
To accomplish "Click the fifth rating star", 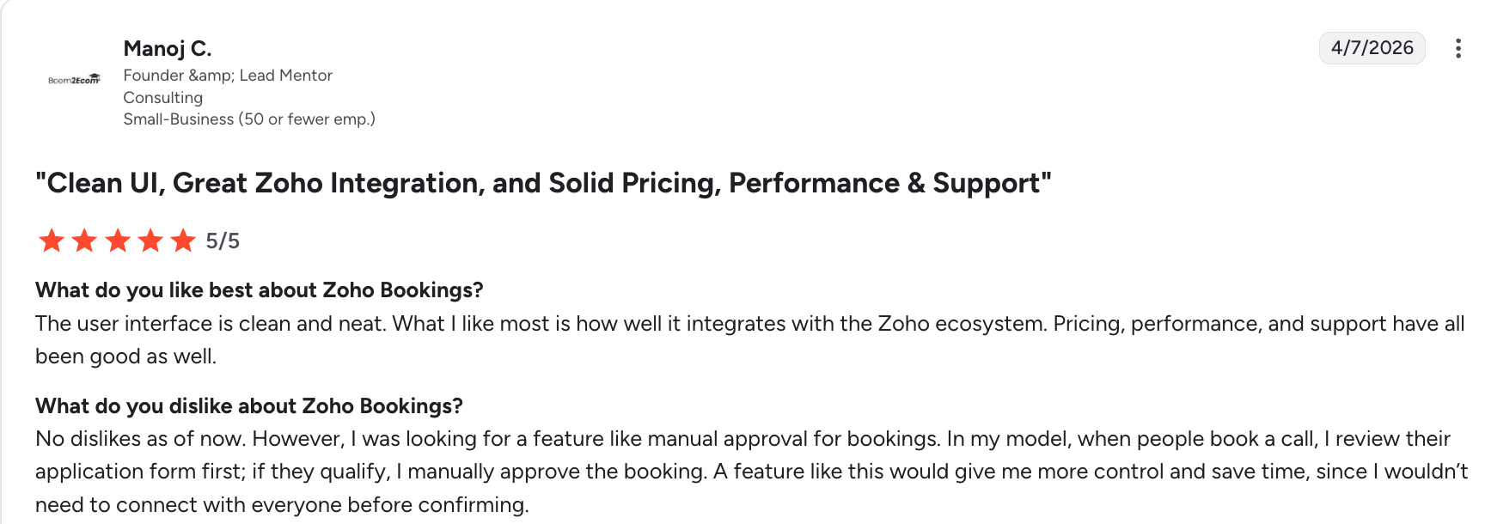I will point(184,241).
